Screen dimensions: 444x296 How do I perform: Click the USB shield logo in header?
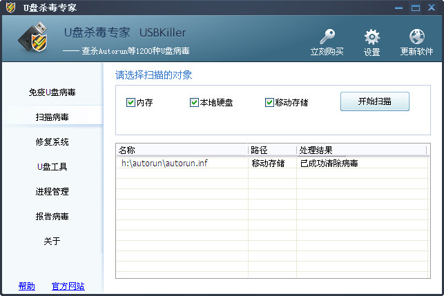(x=33, y=37)
